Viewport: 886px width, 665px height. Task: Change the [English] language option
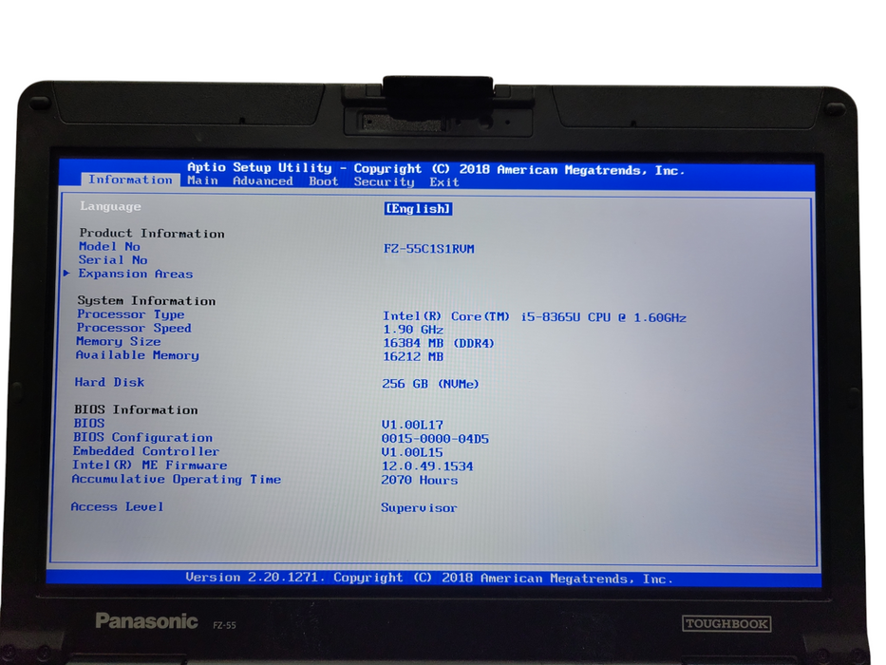click(418, 209)
